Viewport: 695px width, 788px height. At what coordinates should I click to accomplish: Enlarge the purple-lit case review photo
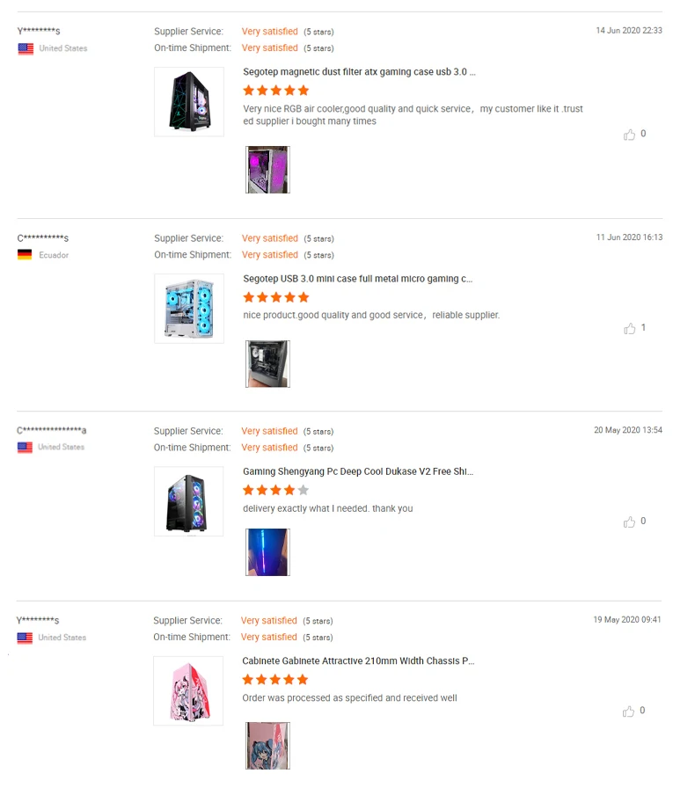[x=267, y=170]
